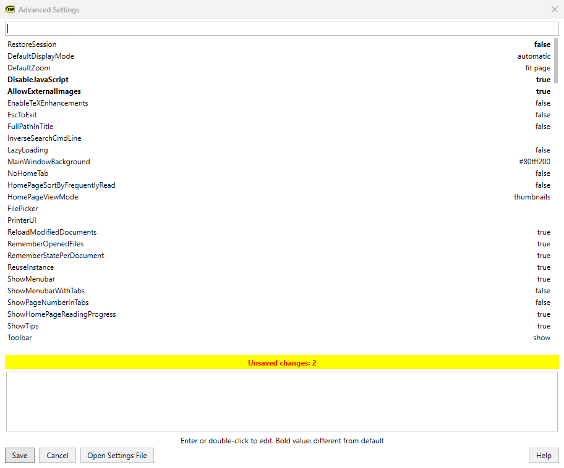Click the 'automatic' display mode value

(534, 56)
